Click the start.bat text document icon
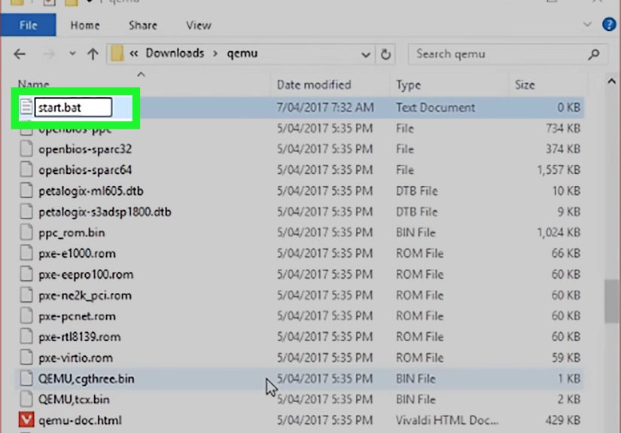This screenshot has width=621, height=433. pos(26,107)
